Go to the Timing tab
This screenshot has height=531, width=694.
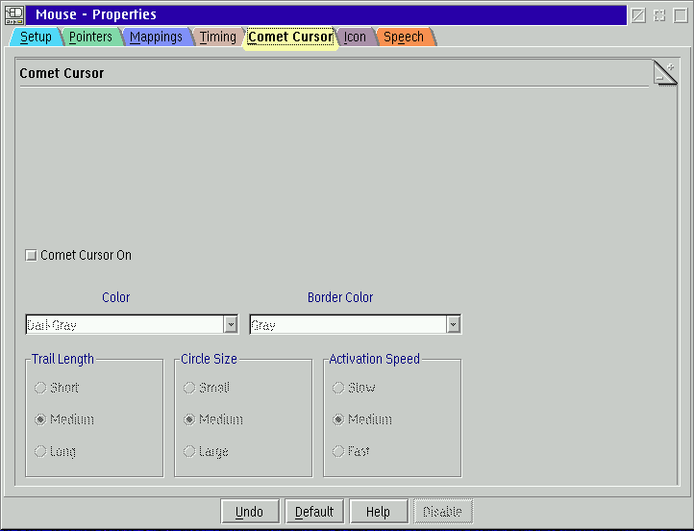(x=218, y=37)
